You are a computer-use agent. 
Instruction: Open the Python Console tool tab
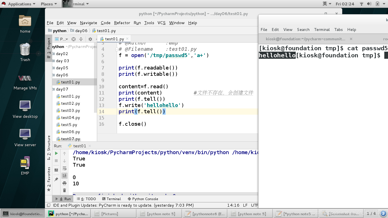[143, 199]
